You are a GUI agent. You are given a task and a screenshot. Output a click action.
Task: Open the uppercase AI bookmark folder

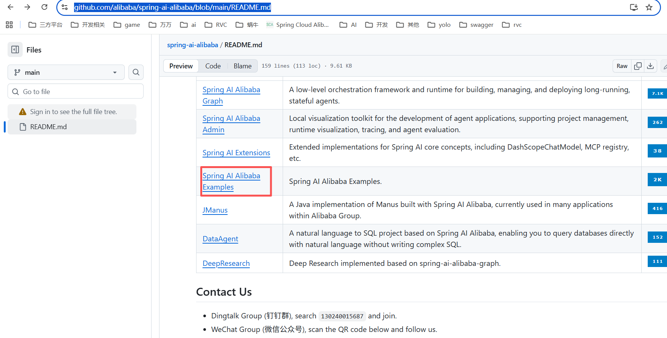click(348, 25)
